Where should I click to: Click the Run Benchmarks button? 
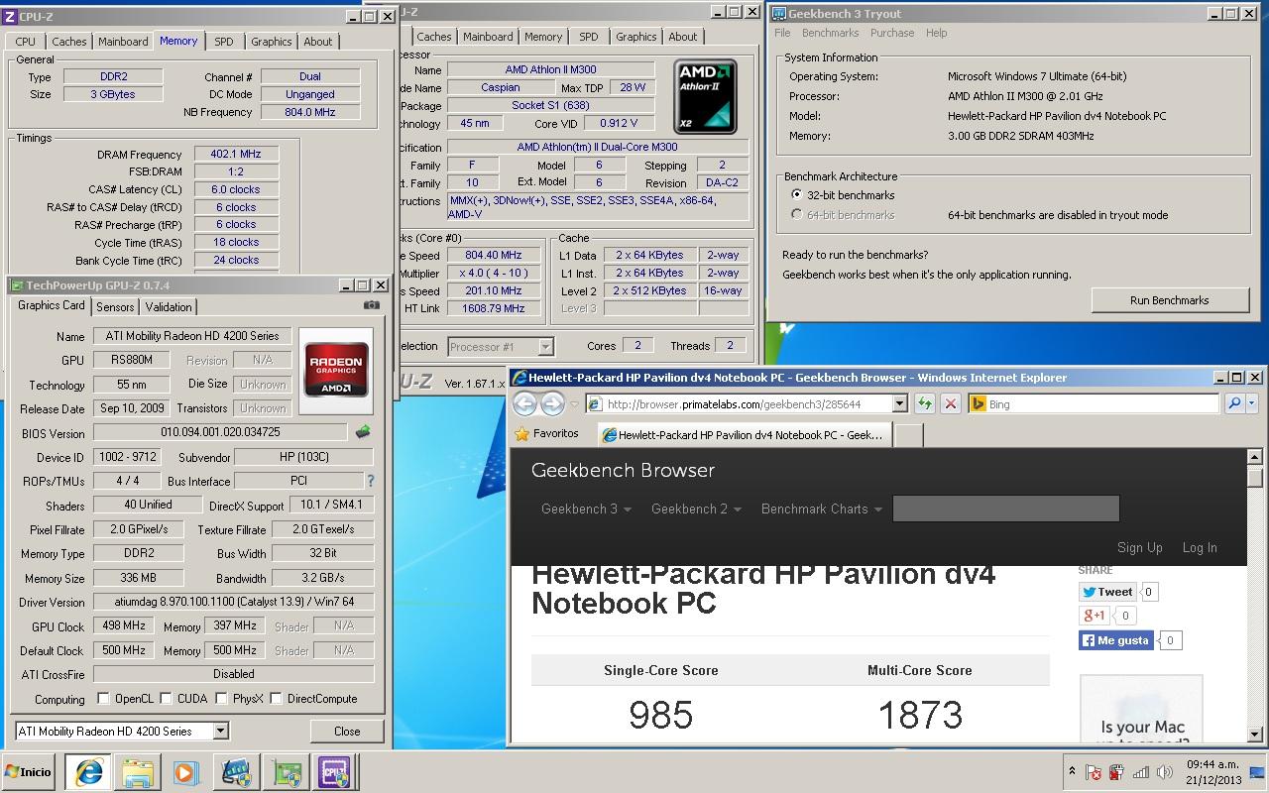click(x=1169, y=300)
